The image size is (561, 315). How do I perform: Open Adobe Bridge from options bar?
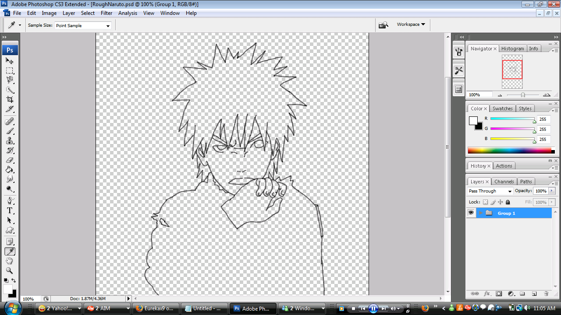point(383,25)
